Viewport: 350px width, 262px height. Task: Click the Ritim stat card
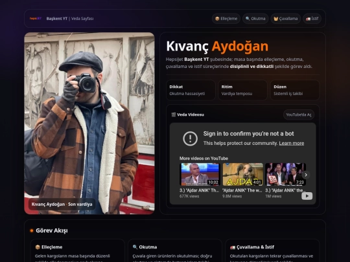point(242,90)
